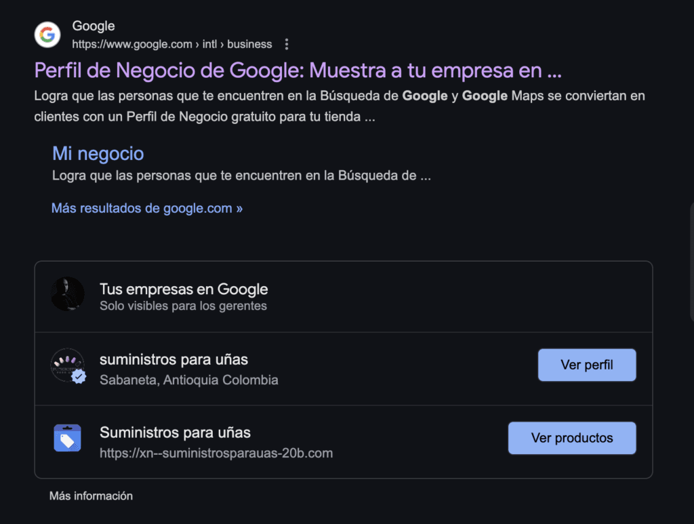The width and height of the screenshot is (694, 524).
Task: Click Solo visibles para los gerentes subtitle
Action: click(183, 306)
